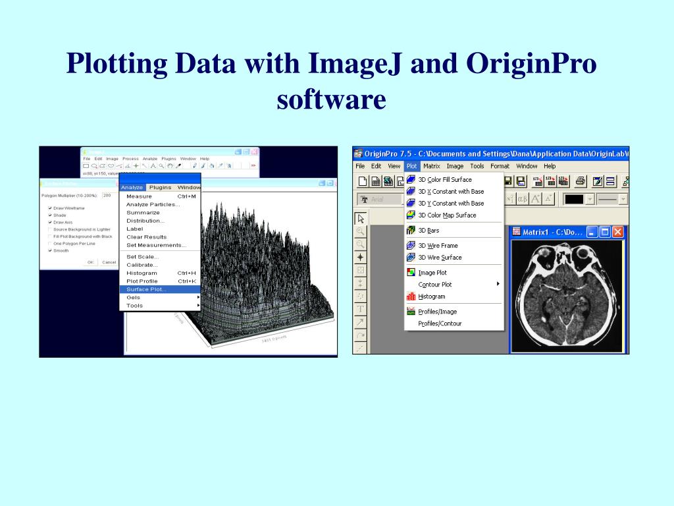Select the zoom out magnifier tool in OriginPro

click(360, 244)
